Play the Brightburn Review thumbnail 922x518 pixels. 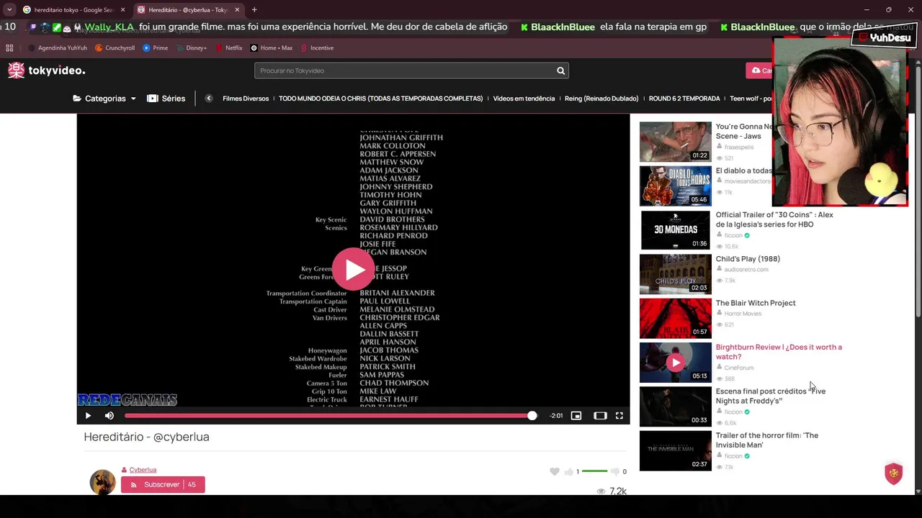pyautogui.click(x=675, y=363)
